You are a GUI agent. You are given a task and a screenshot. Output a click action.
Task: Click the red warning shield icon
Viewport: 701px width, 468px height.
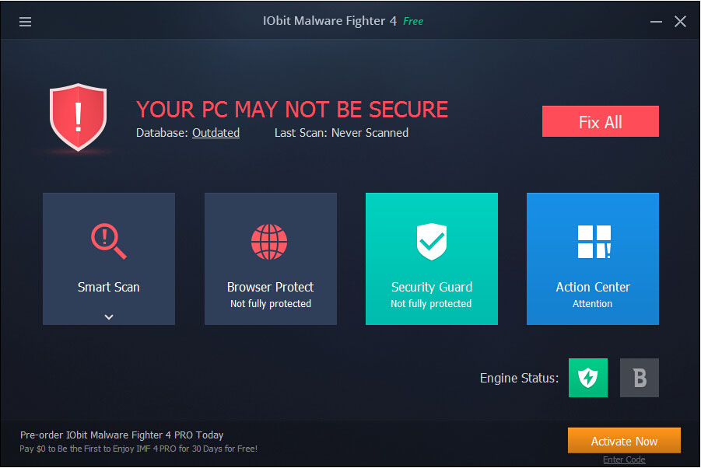point(79,117)
